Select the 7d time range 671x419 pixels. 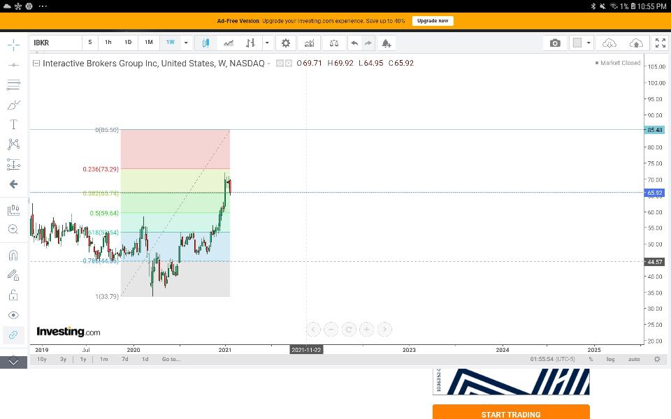125,359
